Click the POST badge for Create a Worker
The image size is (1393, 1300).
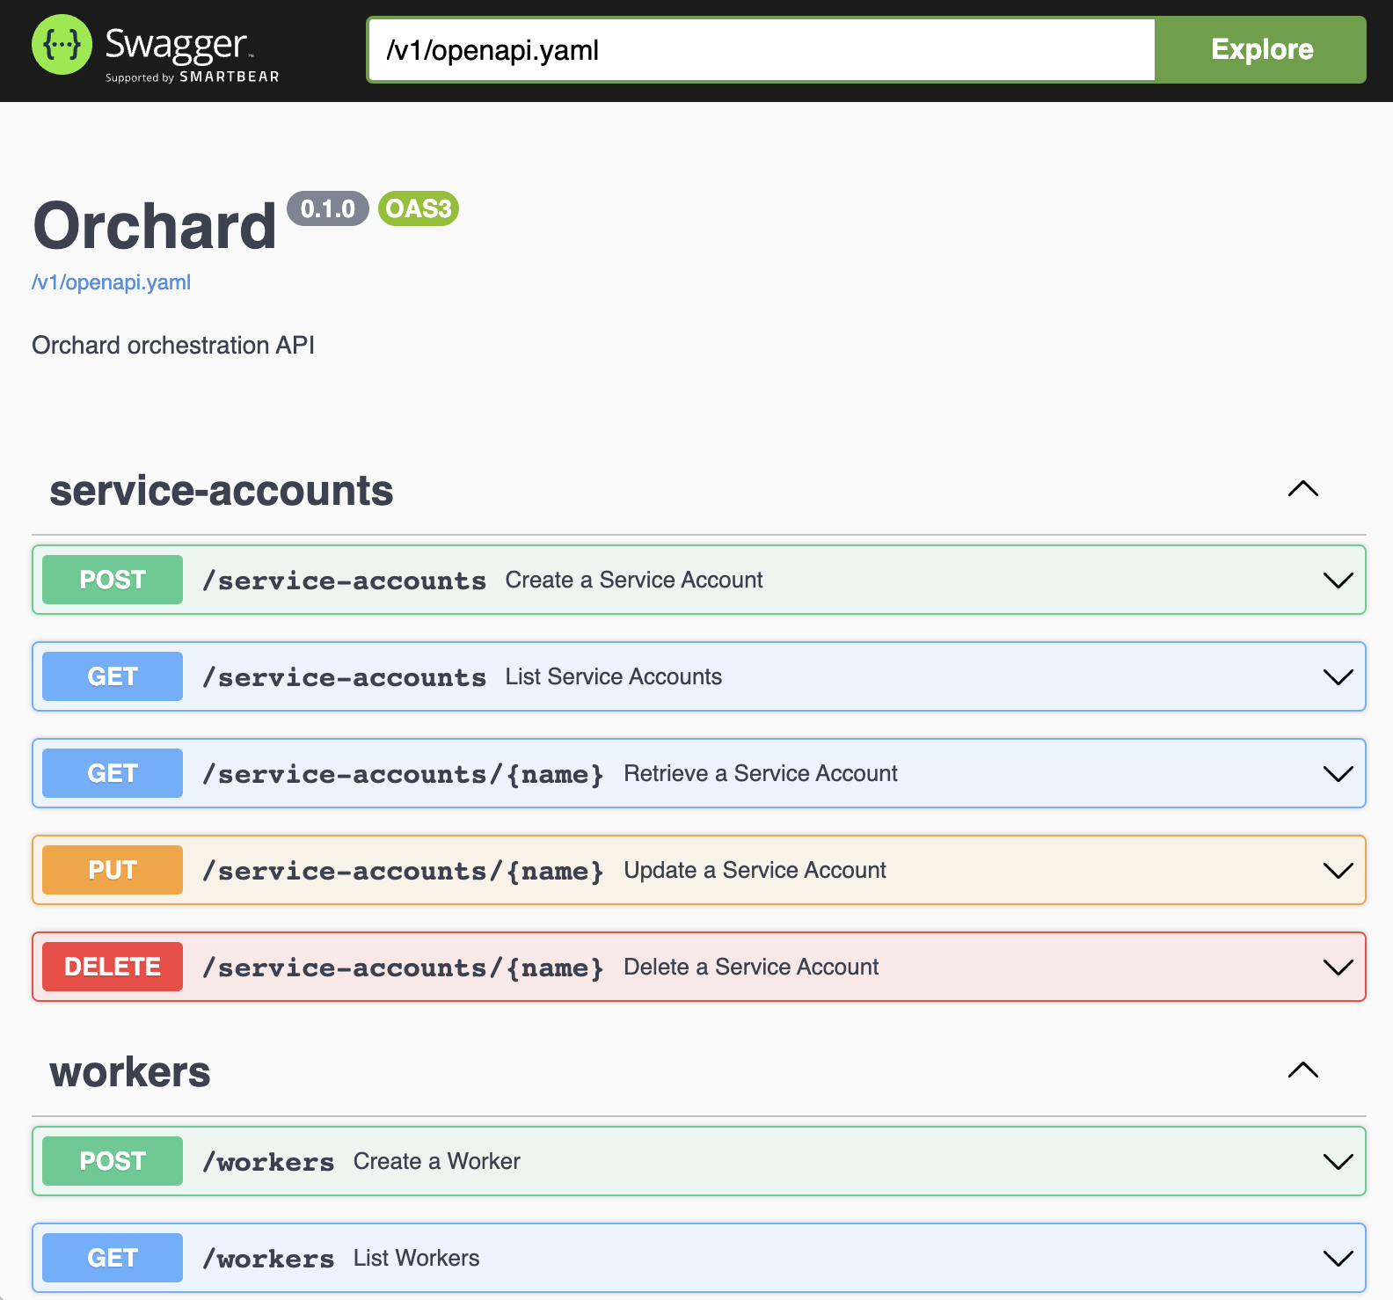(113, 1161)
